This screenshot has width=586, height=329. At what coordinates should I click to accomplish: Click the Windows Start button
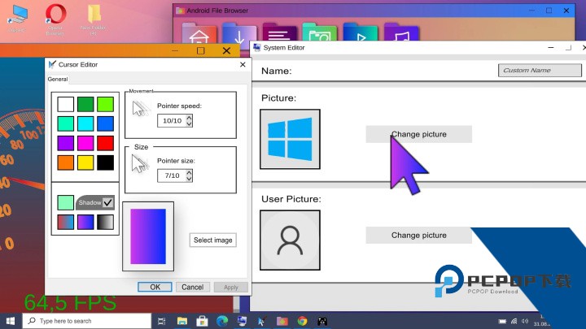10,321
